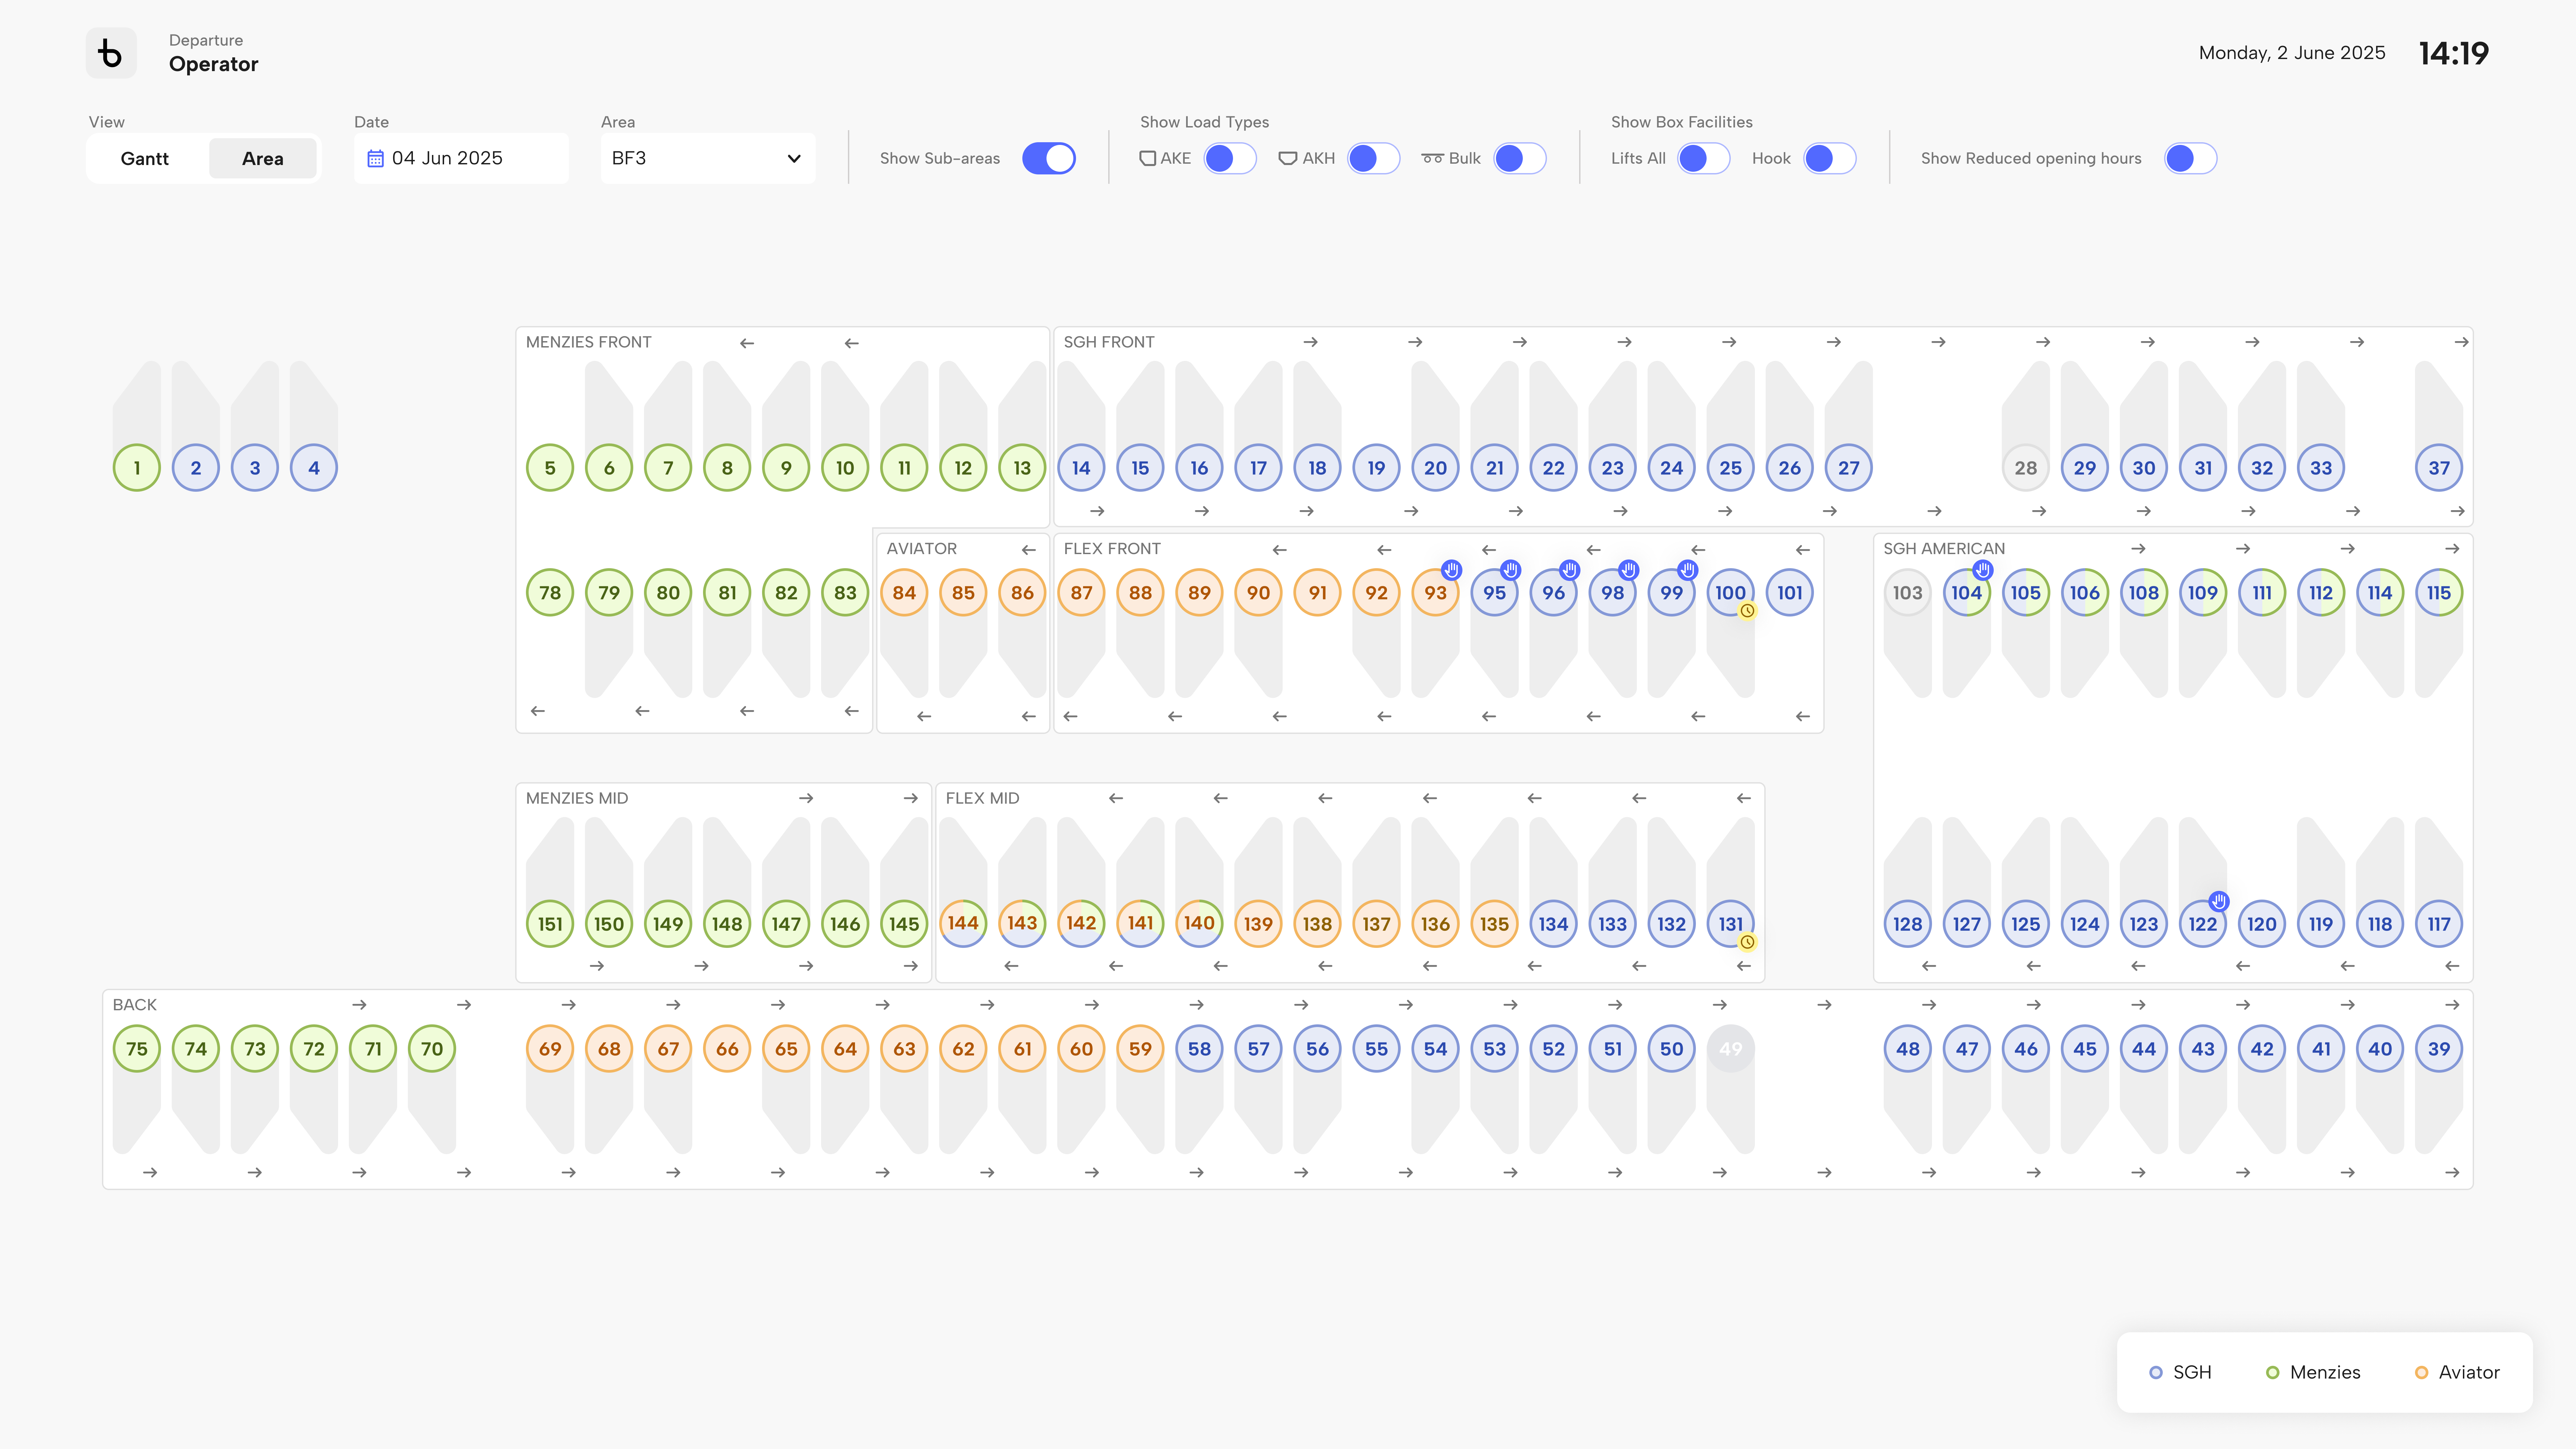Click hand badge on stand 99
The image size is (2576, 1449).
coord(1688,570)
